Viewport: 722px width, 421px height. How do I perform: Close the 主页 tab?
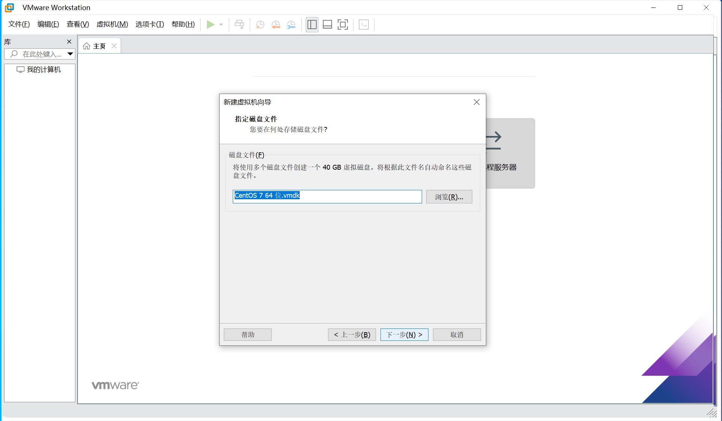point(114,46)
